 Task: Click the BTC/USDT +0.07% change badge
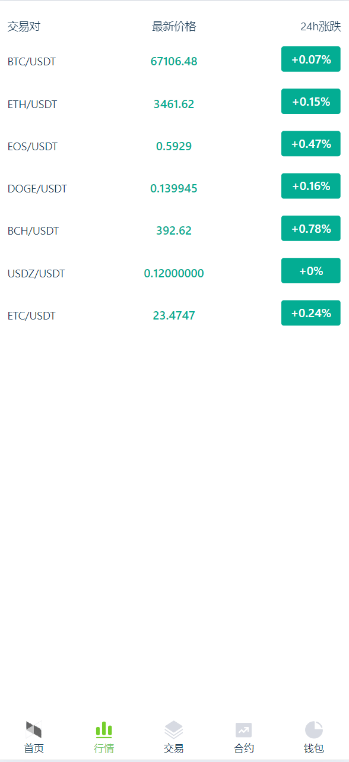click(311, 59)
